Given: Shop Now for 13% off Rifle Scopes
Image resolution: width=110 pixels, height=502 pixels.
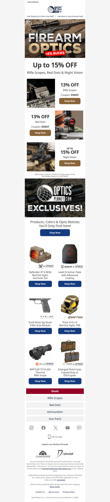Looking at the screenshot, I should click(x=70, y=101).
